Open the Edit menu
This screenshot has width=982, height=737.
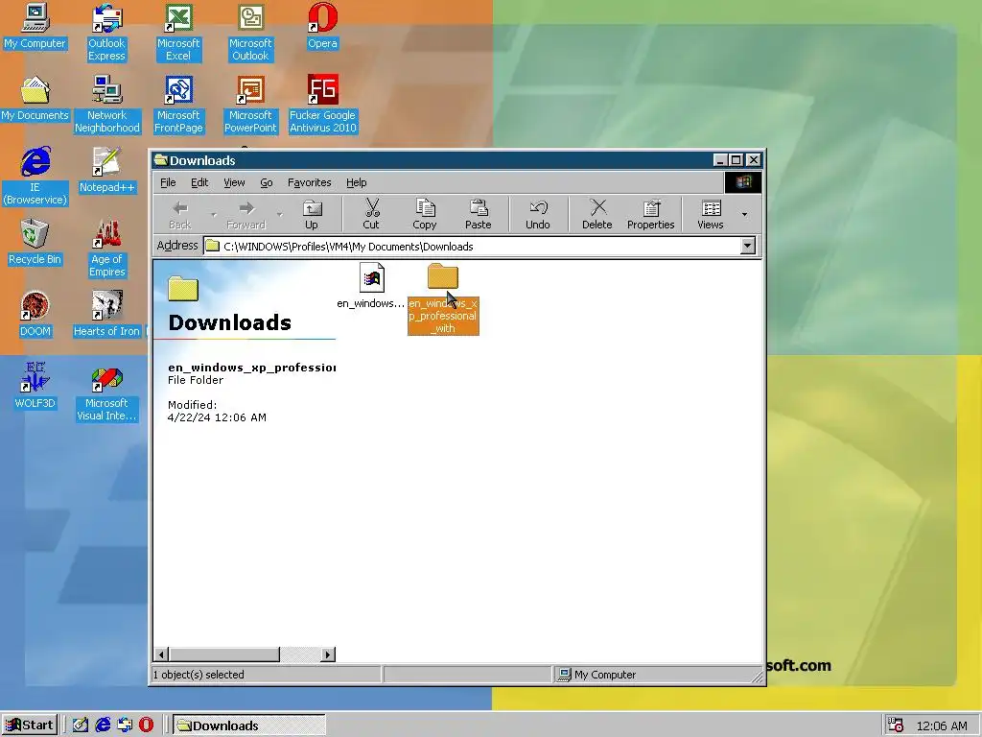(x=199, y=182)
